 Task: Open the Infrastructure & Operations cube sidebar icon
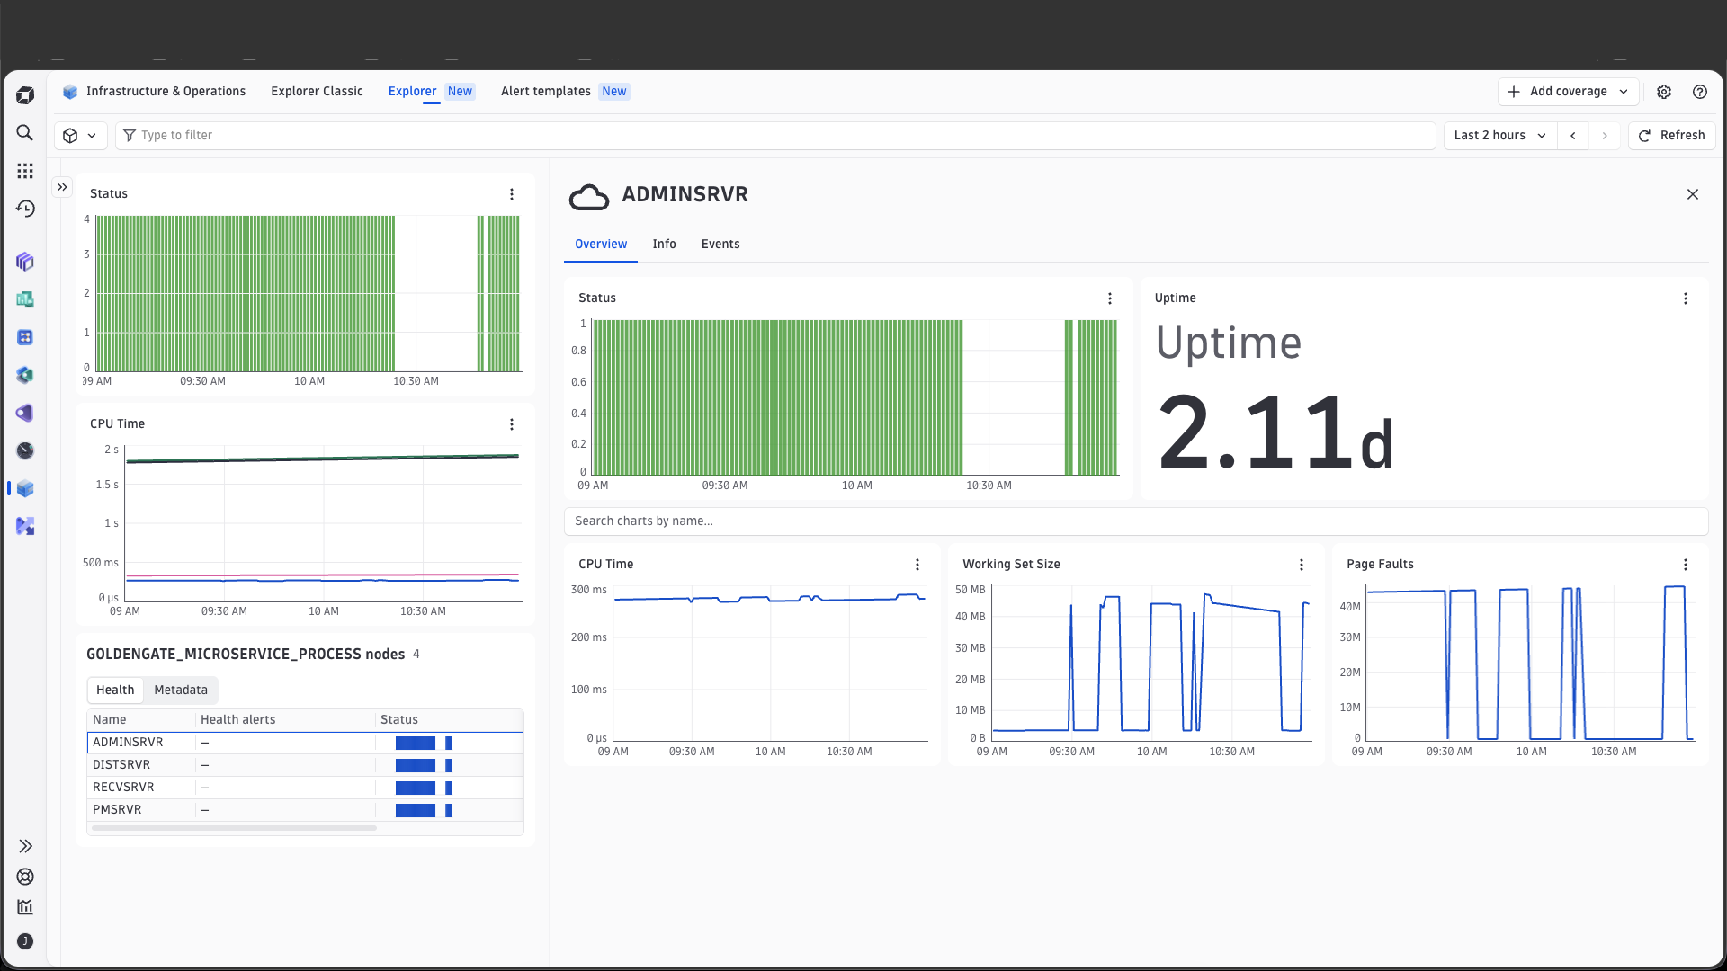pyautogui.click(x=25, y=488)
